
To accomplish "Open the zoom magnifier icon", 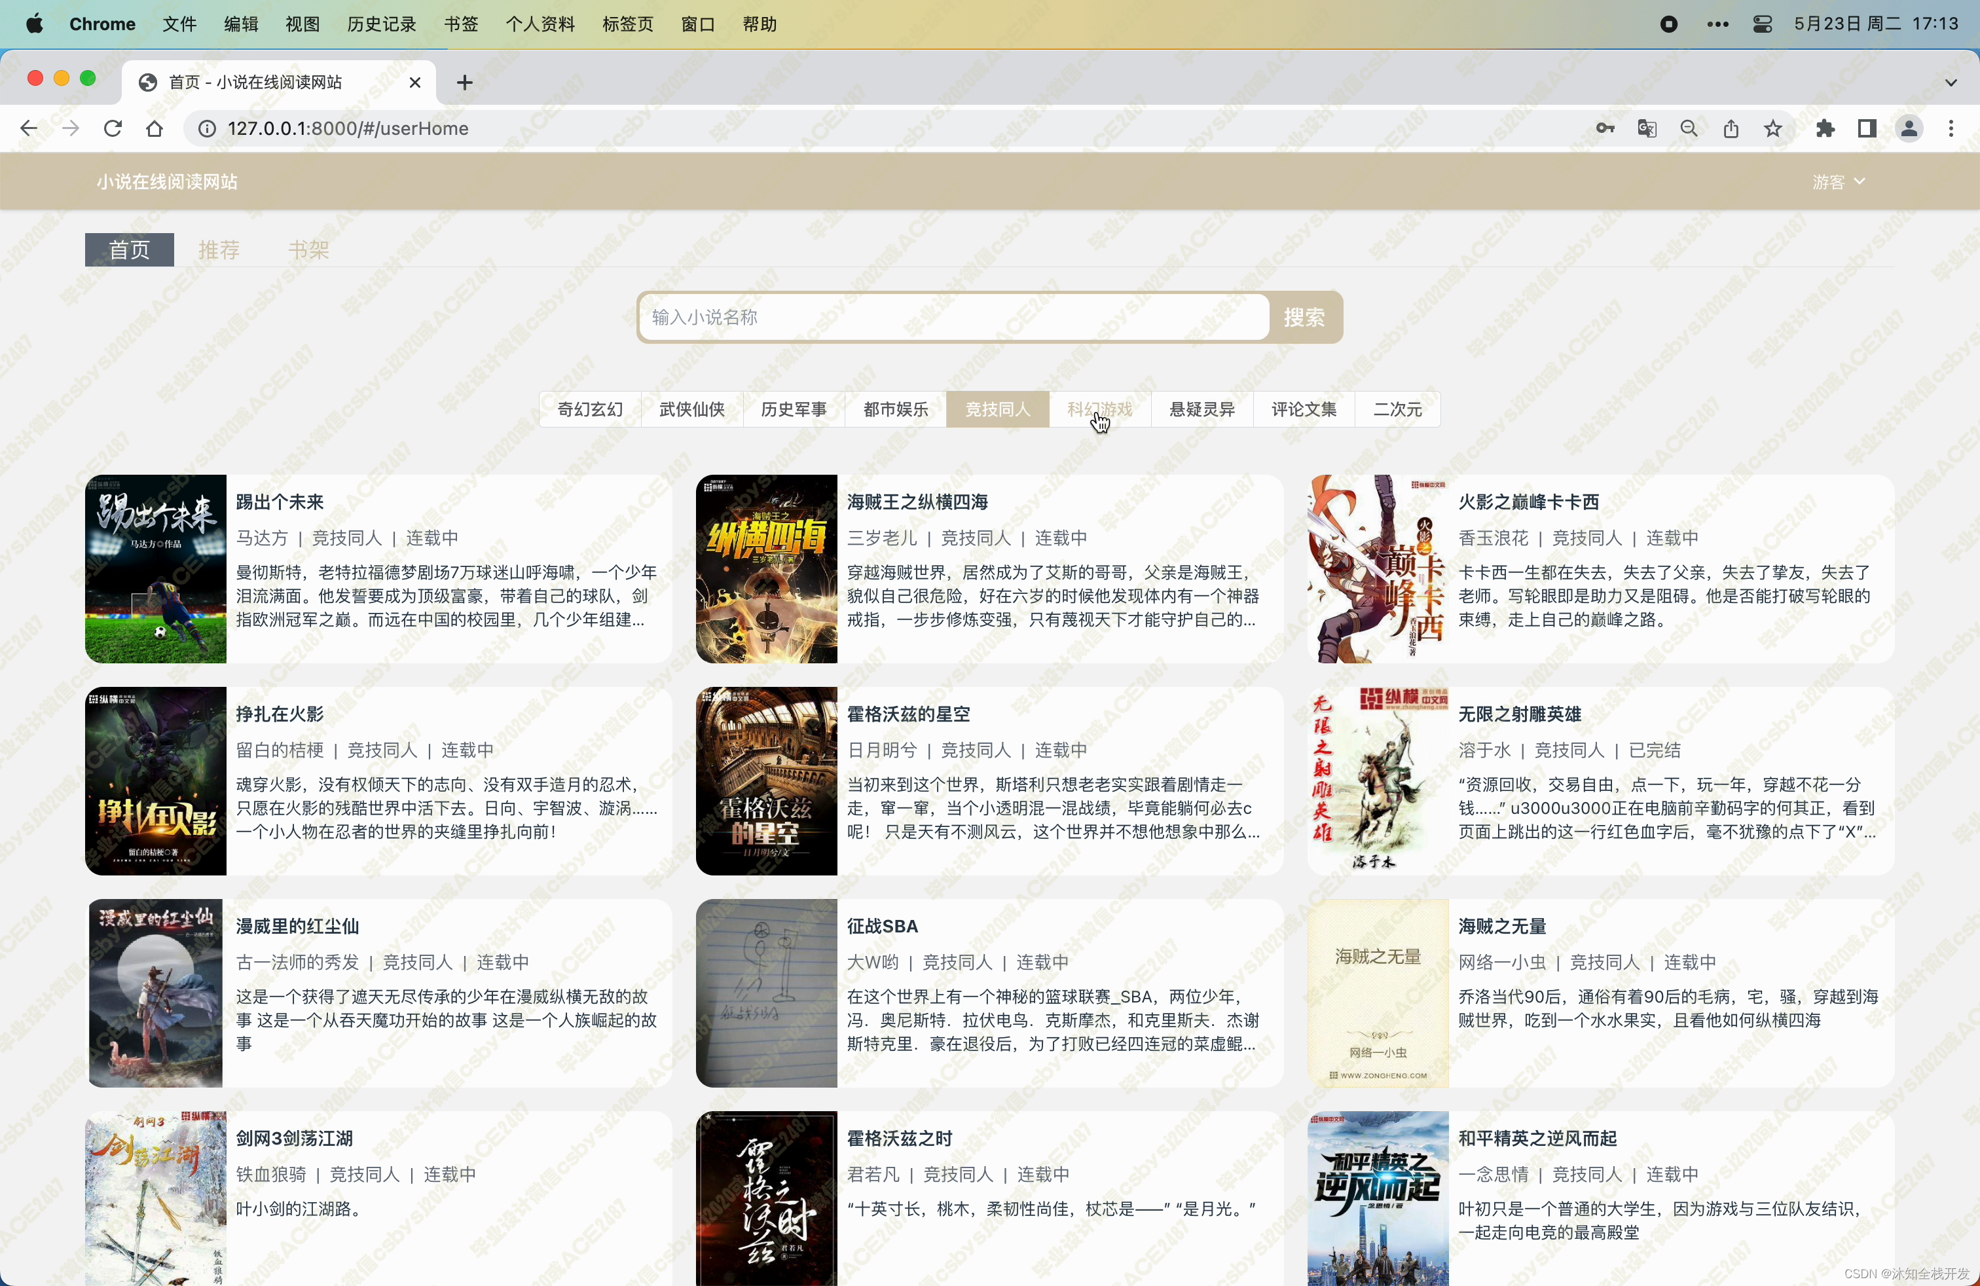I will 1689,128.
